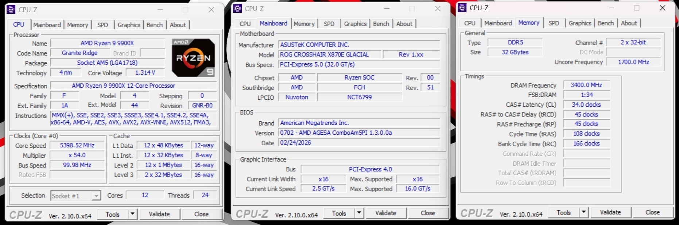
Task: Click Validate button in right window
Action: (x=610, y=212)
